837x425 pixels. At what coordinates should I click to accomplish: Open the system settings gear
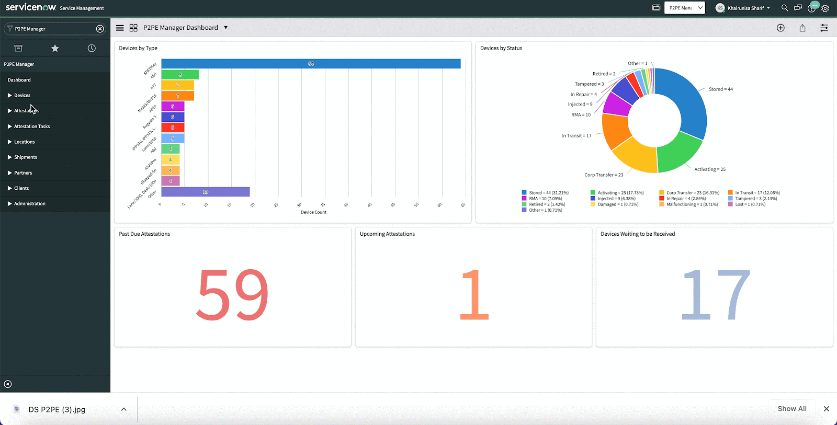pos(825,8)
